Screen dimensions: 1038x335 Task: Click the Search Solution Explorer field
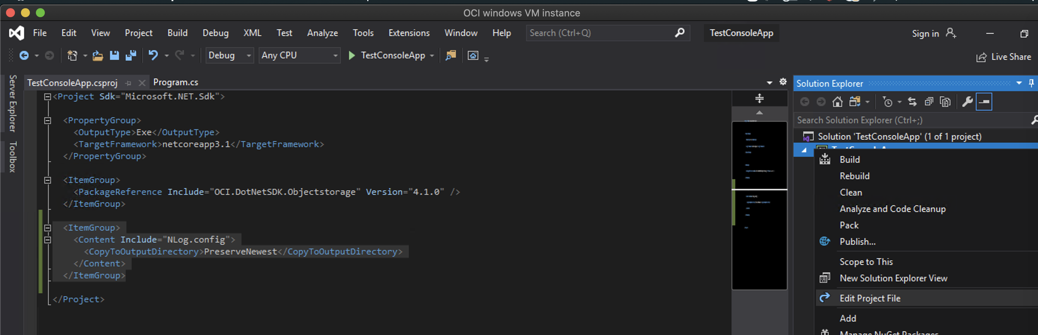click(x=911, y=120)
